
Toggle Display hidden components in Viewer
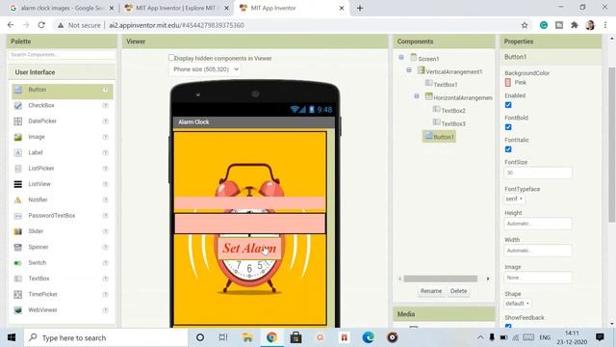(x=171, y=58)
